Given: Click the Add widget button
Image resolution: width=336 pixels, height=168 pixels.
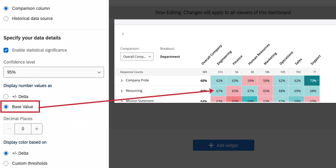Looking at the screenshot, I should [223, 145].
